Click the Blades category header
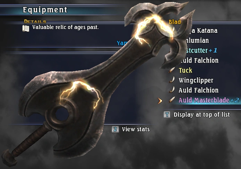This screenshot has height=169, width=241. [x=175, y=22]
